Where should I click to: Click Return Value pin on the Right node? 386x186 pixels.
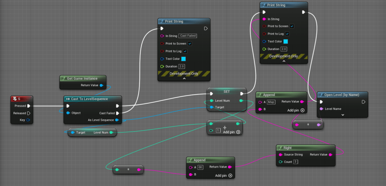point(330,155)
